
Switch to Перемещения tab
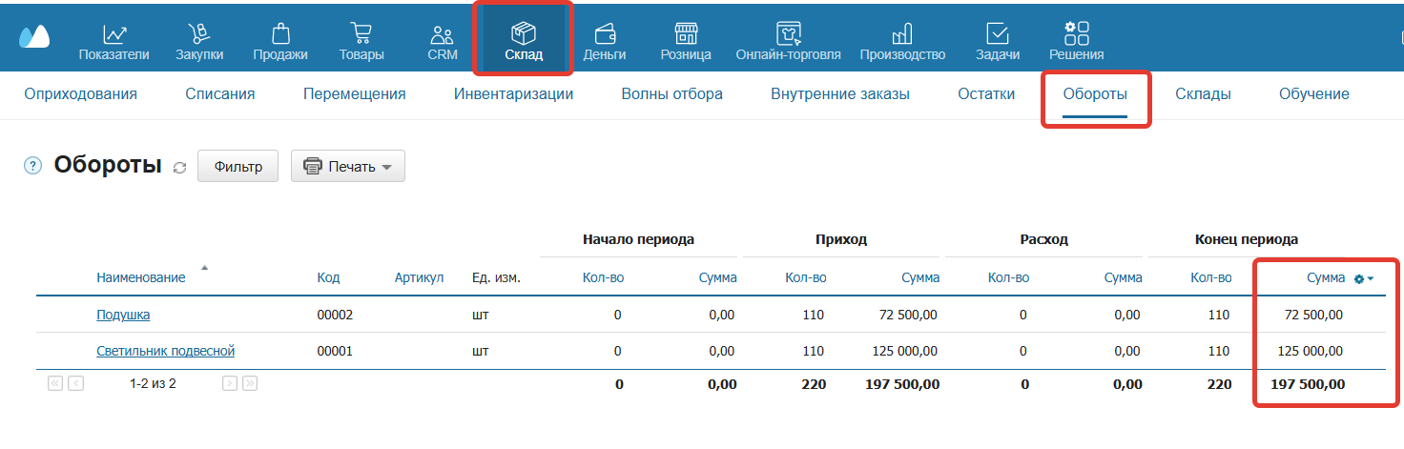tap(355, 94)
